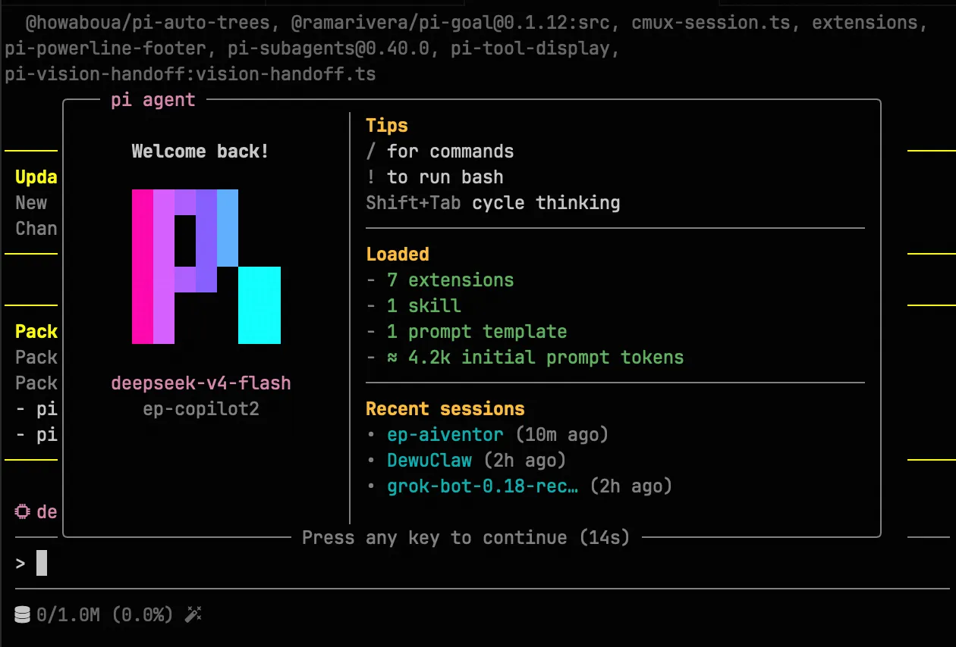Click the "1 skill" entry
The width and height of the screenshot is (956, 647).
(x=423, y=306)
